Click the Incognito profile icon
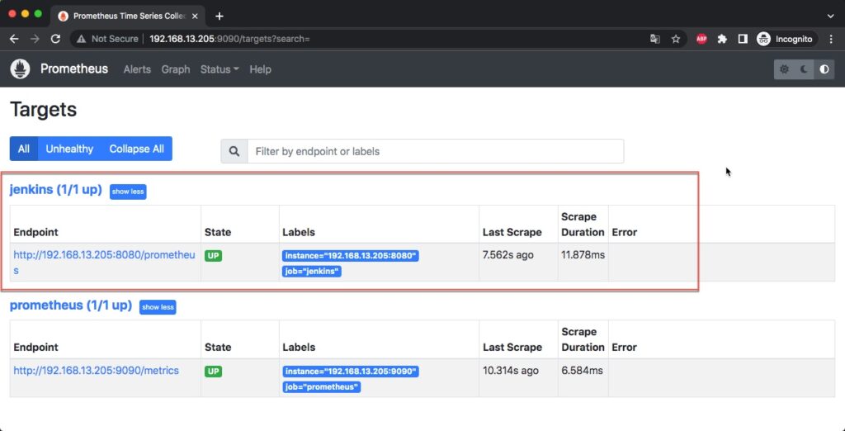This screenshot has width=845, height=431. 763,39
